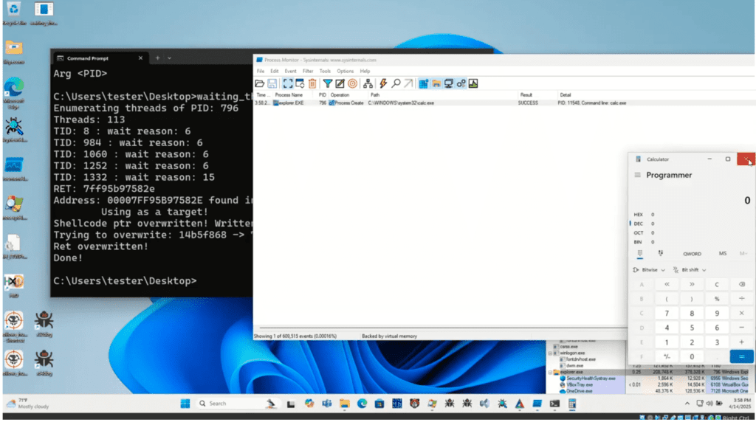Toggle the Autoscroll icon in Process Monitor
Screen dimensions: 756x425
(300, 83)
